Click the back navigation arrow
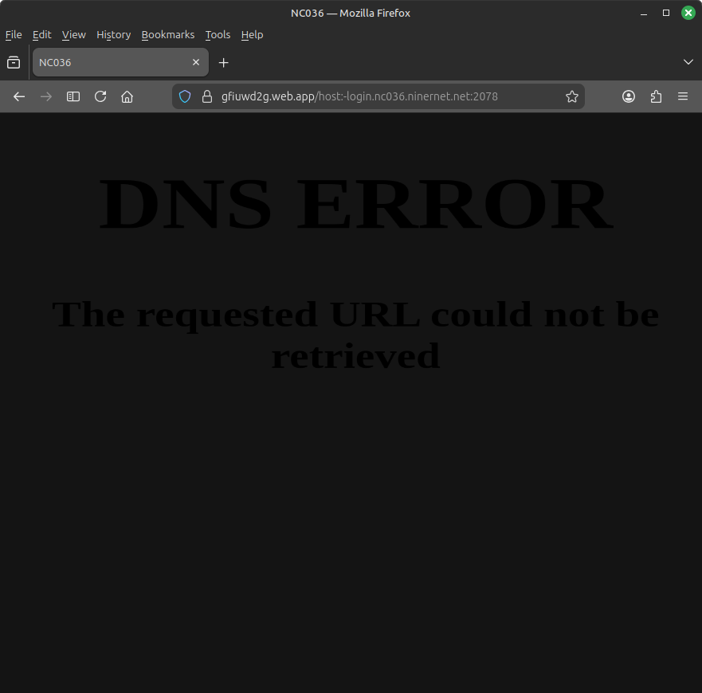Image resolution: width=702 pixels, height=693 pixels. (19, 96)
